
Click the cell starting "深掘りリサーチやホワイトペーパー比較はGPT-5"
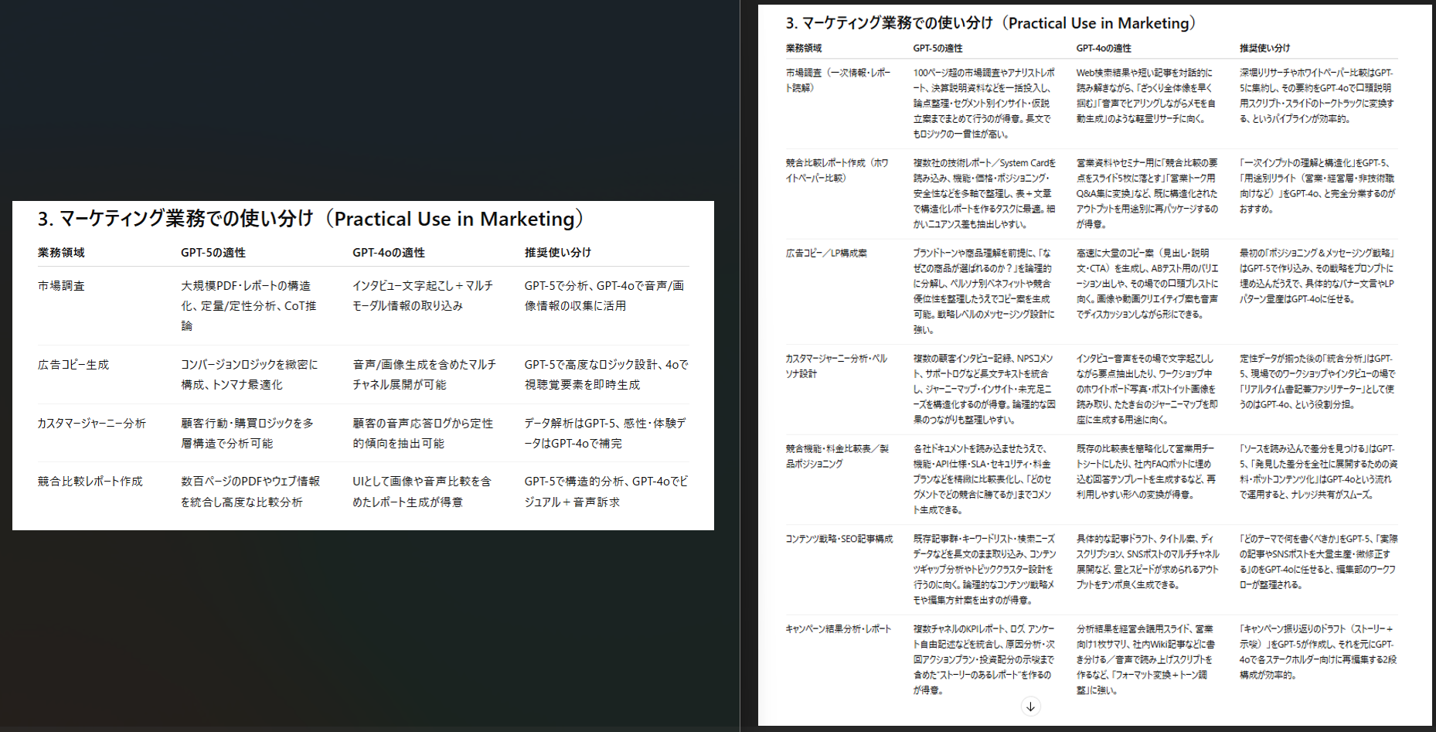[1316, 96]
